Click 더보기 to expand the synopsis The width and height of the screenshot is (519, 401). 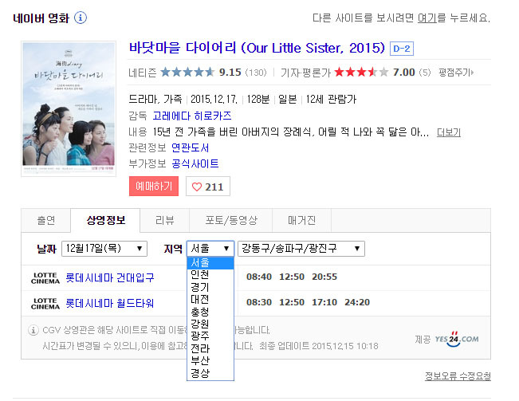pos(449,132)
